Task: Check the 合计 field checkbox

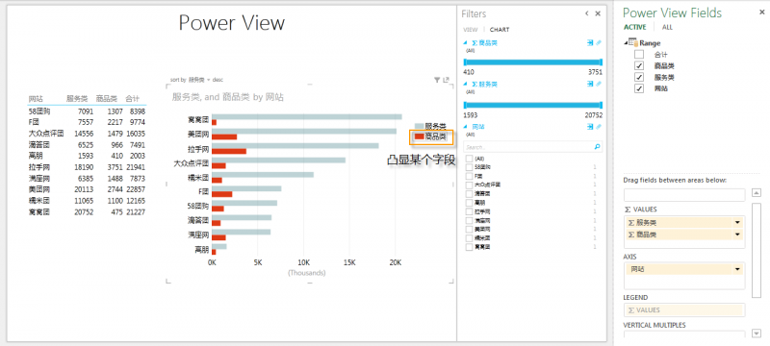Action: tap(639, 55)
